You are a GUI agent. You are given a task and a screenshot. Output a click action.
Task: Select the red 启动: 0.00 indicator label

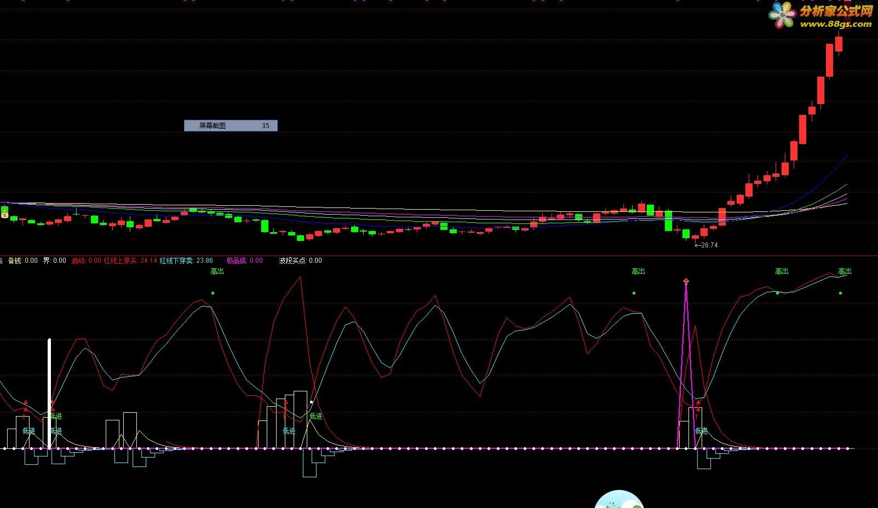[87, 261]
